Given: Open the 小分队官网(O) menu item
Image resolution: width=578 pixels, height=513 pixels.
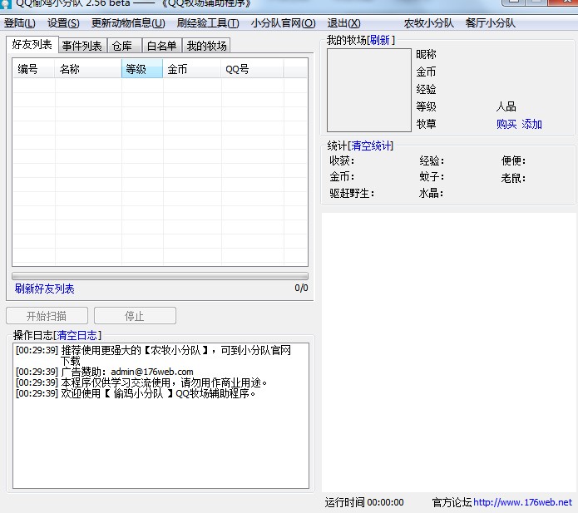Looking at the screenshot, I should [284, 23].
